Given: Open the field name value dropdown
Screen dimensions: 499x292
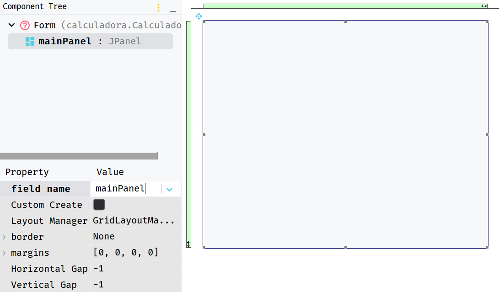Looking at the screenshot, I should [170, 188].
